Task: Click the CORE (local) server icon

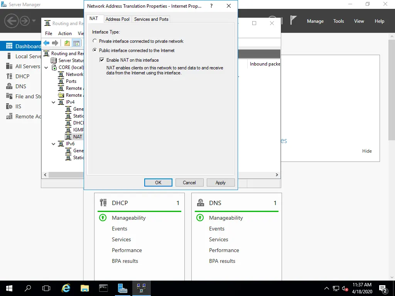Action: coord(54,67)
